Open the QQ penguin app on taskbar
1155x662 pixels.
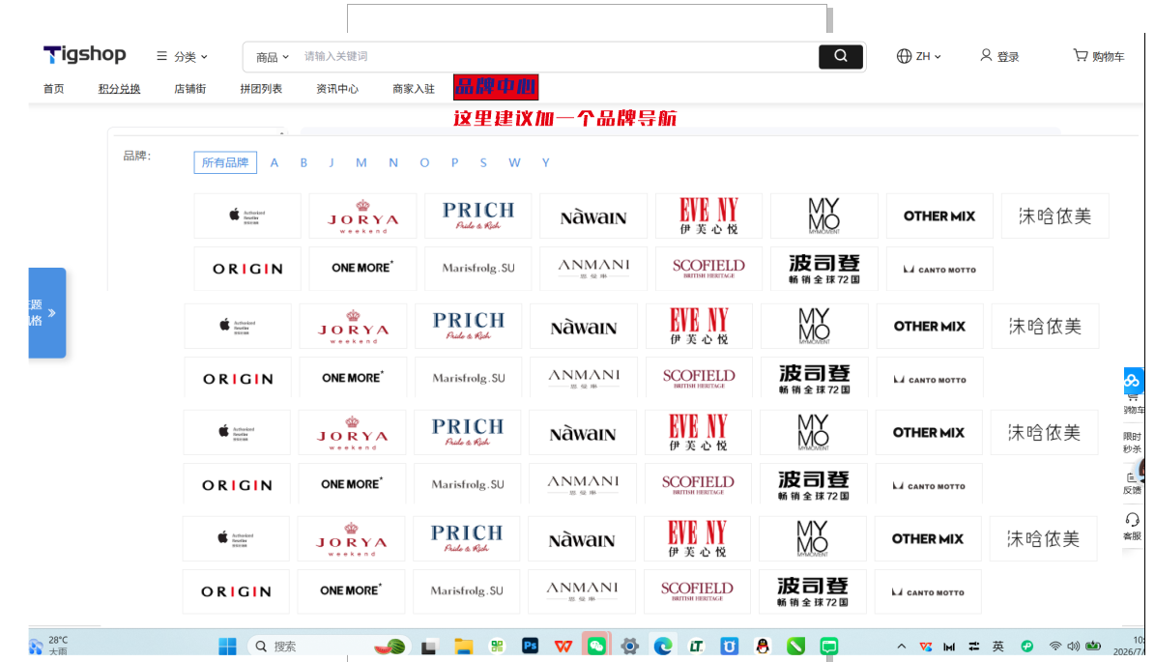[x=763, y=647]
